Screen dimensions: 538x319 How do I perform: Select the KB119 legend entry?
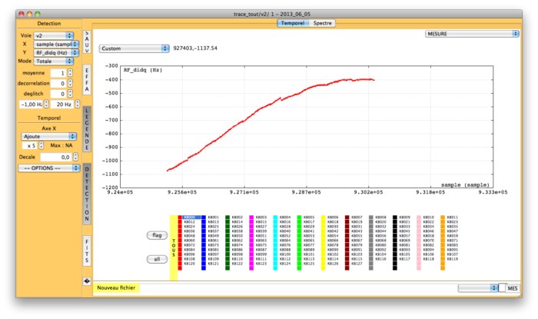(452, 259)
